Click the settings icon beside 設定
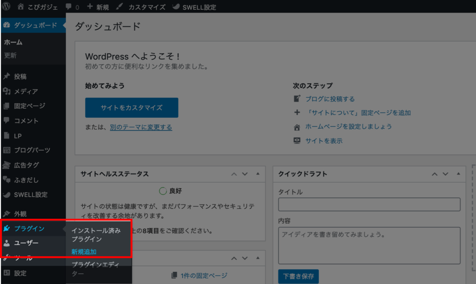 (x=7, y=273)
